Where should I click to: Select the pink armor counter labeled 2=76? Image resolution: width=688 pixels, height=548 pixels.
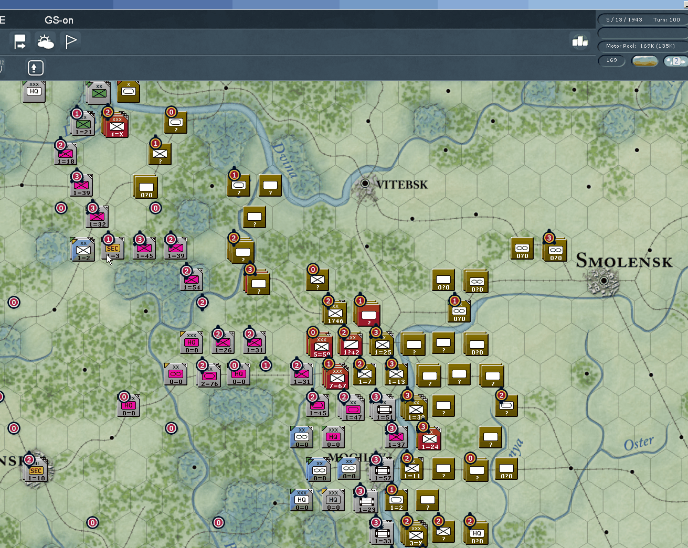209,375
